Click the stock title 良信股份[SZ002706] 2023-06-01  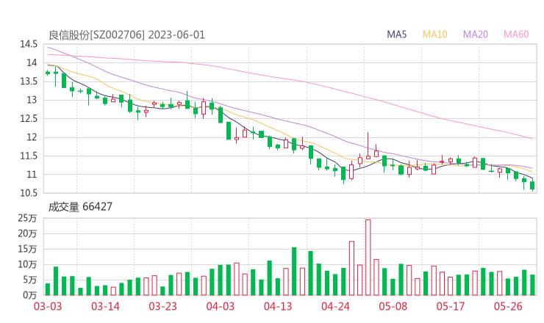tap(126, 35)
